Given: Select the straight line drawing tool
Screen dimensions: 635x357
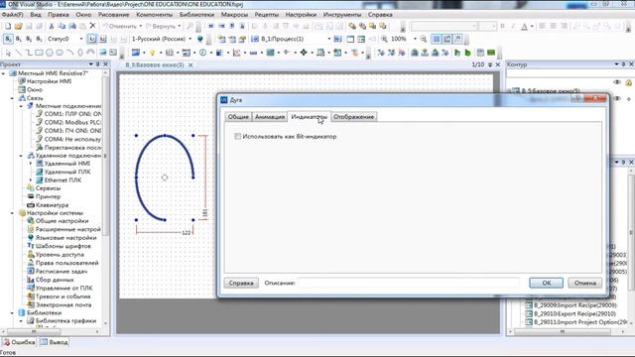Looking at the screenshot, I should [18, 53].
